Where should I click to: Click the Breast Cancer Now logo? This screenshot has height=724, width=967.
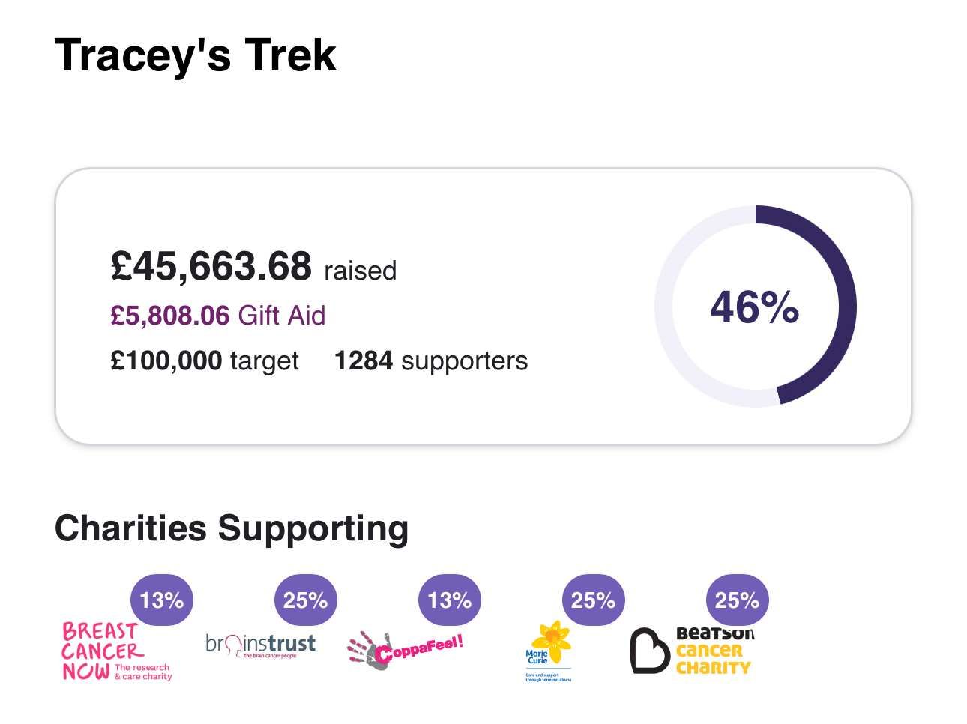[x=116, y=651]
